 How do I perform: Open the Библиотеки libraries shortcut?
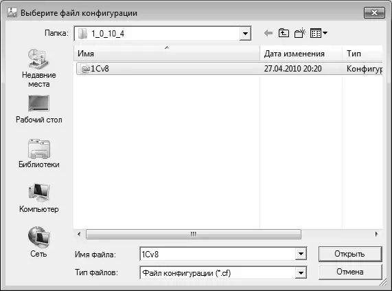coord(38,153)
